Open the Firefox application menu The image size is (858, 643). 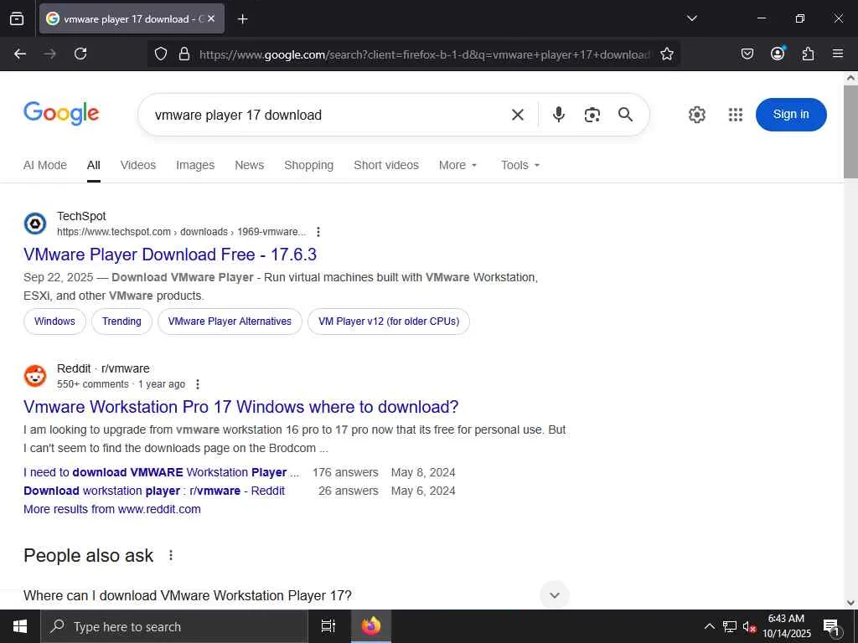point(837,54)
